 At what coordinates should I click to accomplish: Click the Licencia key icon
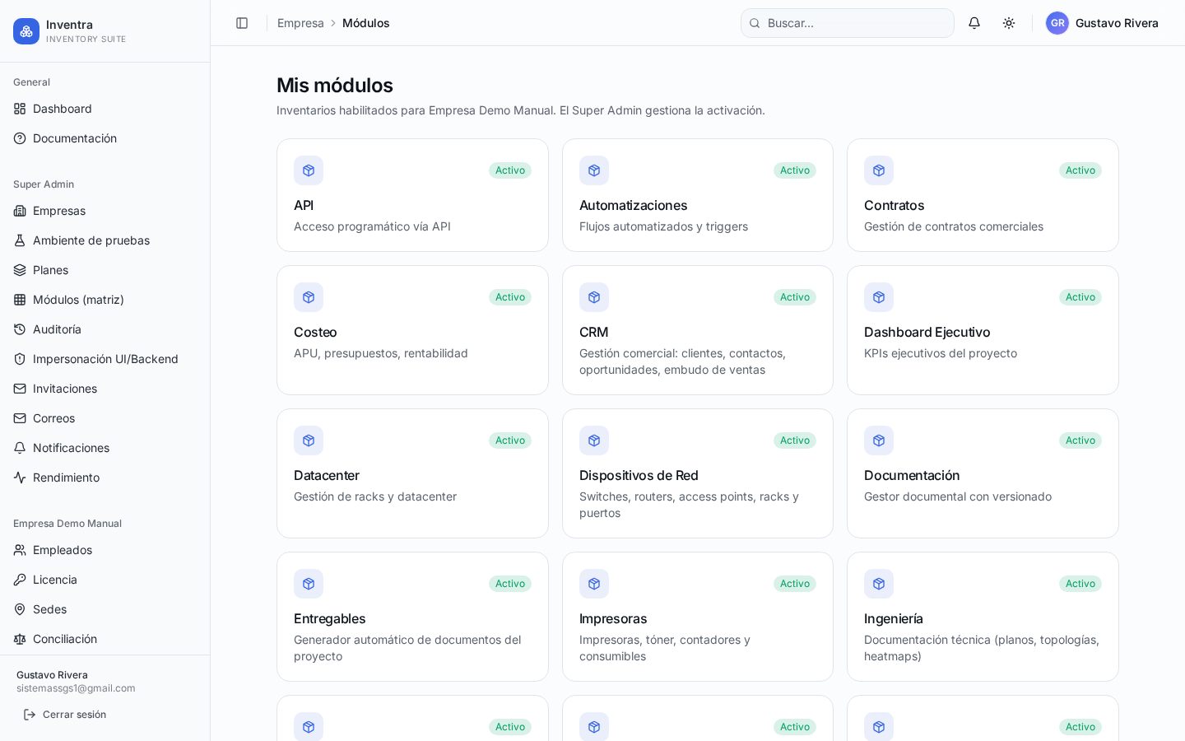[x=20, y=580]
